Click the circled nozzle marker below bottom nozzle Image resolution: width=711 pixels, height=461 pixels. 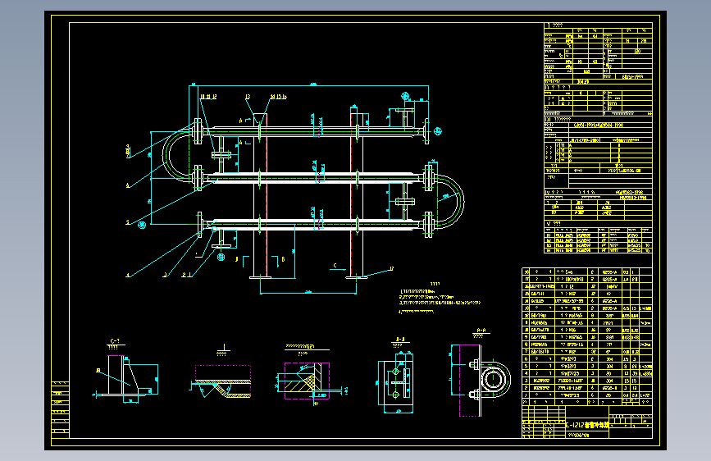[x=221, y=257]
